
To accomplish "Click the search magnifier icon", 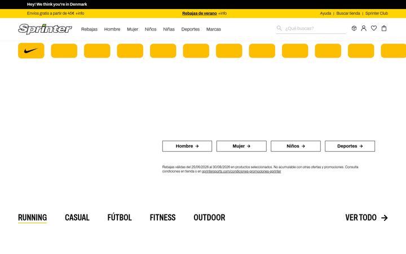I will coord(279,28).
